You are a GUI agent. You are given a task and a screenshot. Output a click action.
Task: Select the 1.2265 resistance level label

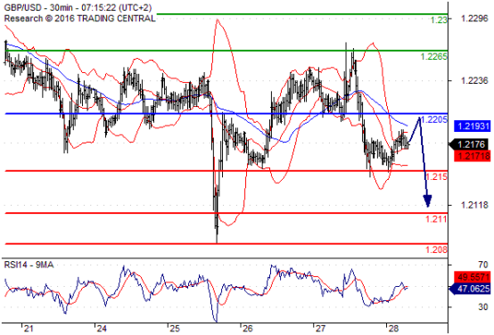[434, 57]
